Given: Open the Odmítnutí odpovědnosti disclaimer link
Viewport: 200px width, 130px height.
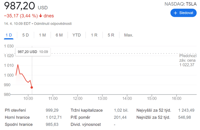Looking at the screenshot, I should coord(53,24).
